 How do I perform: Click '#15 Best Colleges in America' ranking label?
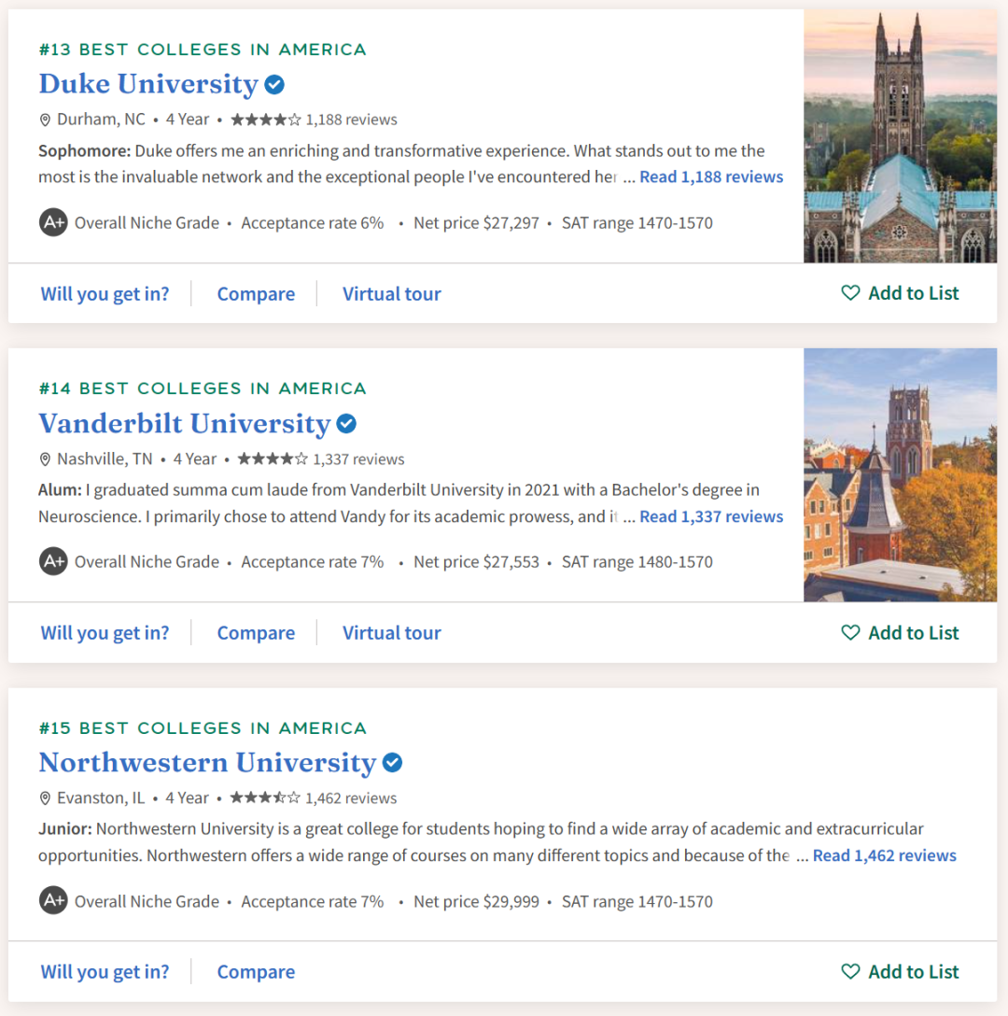pos(203,727)
